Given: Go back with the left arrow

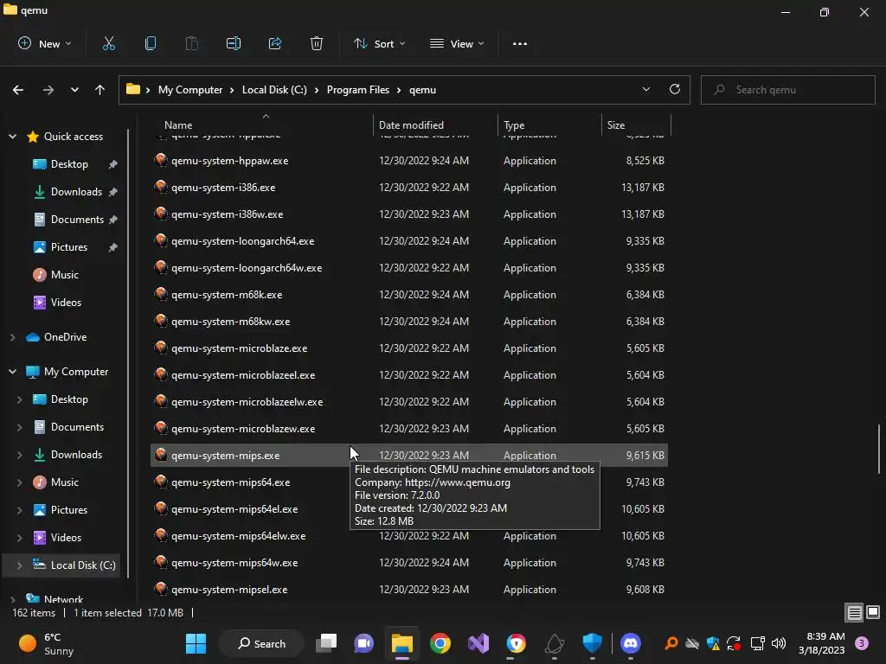Looking at the screenshot, I should [18, 90].
